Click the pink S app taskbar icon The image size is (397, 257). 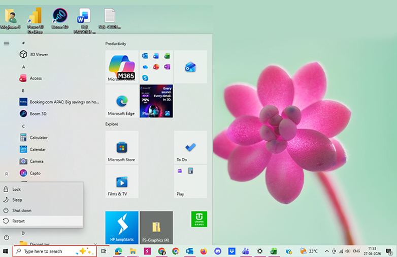click(147, 251)
